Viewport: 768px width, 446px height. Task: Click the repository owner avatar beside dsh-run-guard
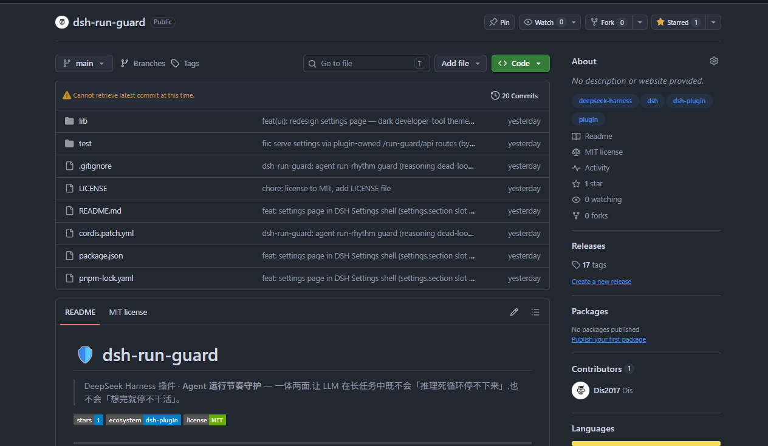(x=62, y=22)
